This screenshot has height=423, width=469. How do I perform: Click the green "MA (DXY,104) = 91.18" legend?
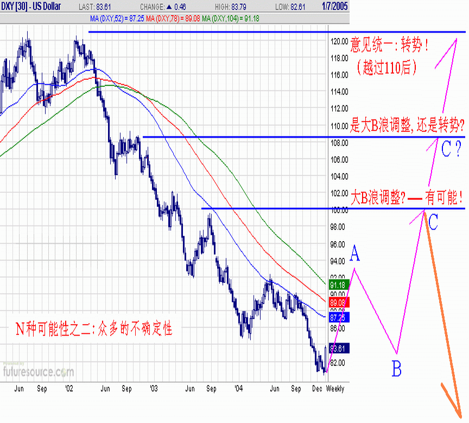pos(231,19)
